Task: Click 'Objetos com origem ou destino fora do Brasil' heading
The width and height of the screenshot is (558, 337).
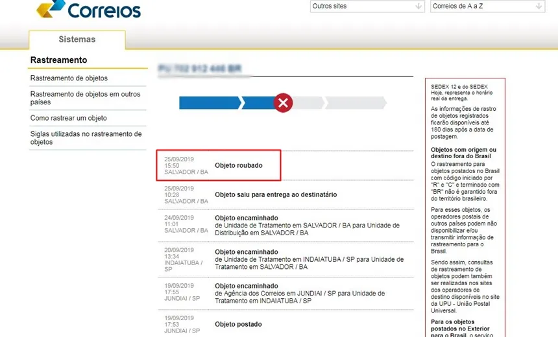Action: [463, 153]
